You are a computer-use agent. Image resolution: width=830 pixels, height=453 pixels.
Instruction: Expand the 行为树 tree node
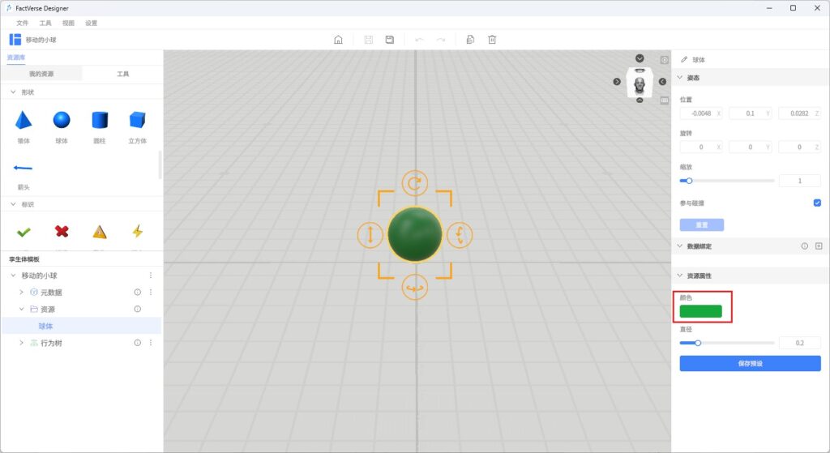(x=22, y=343)
